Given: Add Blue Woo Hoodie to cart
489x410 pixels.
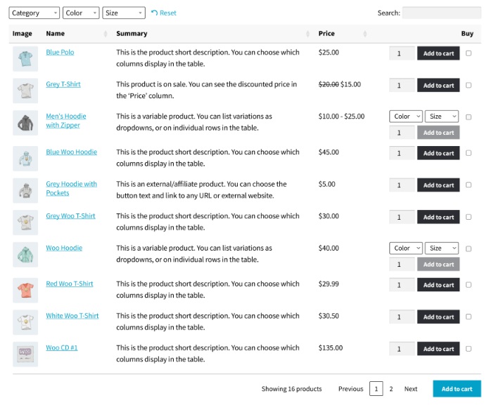Looking at the screenshot, I should [438, 153].
